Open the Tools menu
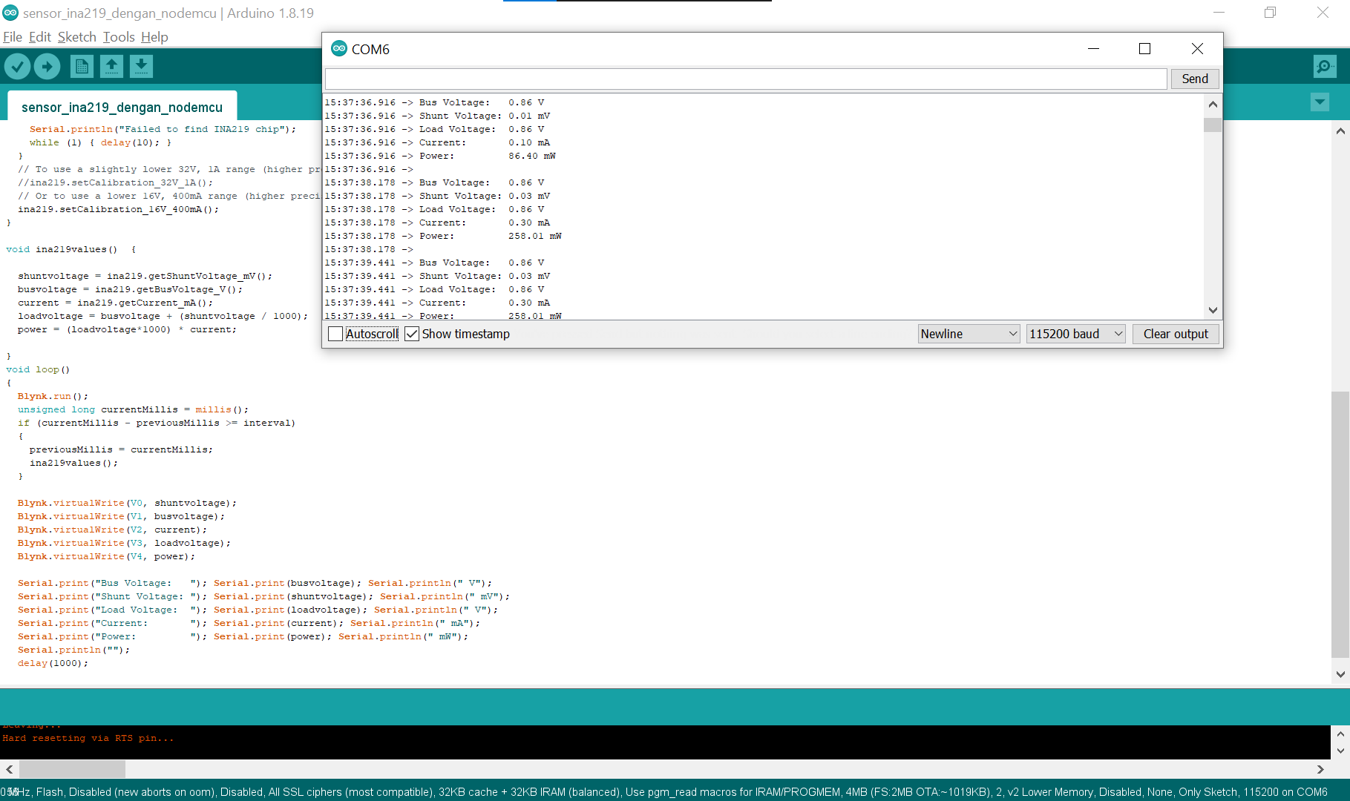Screen dimensions: 1350x801 coord(119,37)
